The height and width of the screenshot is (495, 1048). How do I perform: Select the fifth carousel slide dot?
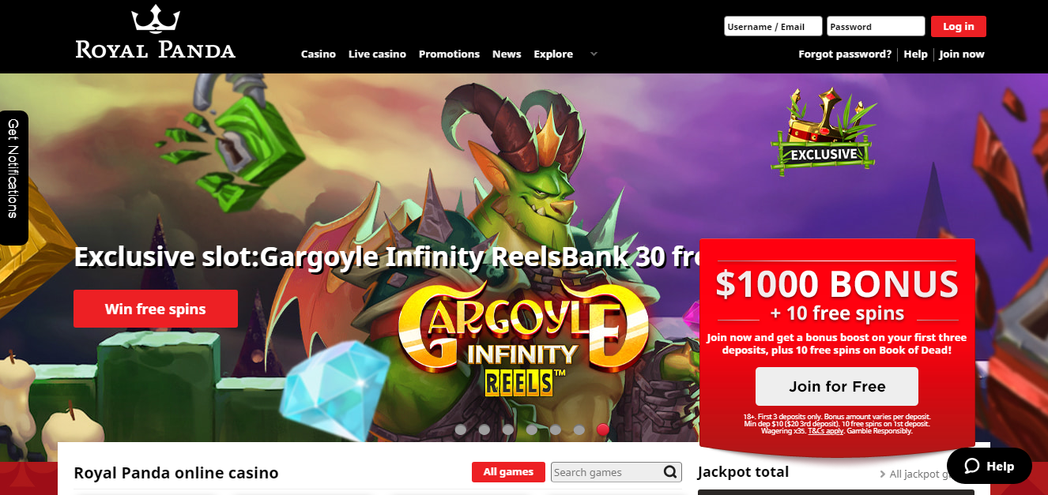556,429
